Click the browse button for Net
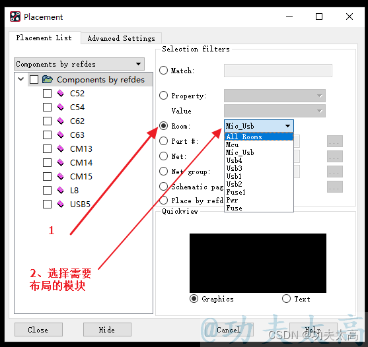The height and width of the screenshot is (347, 368). point(335,156)
